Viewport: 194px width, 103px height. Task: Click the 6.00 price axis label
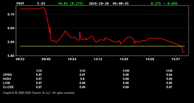(x=11, y=28)
